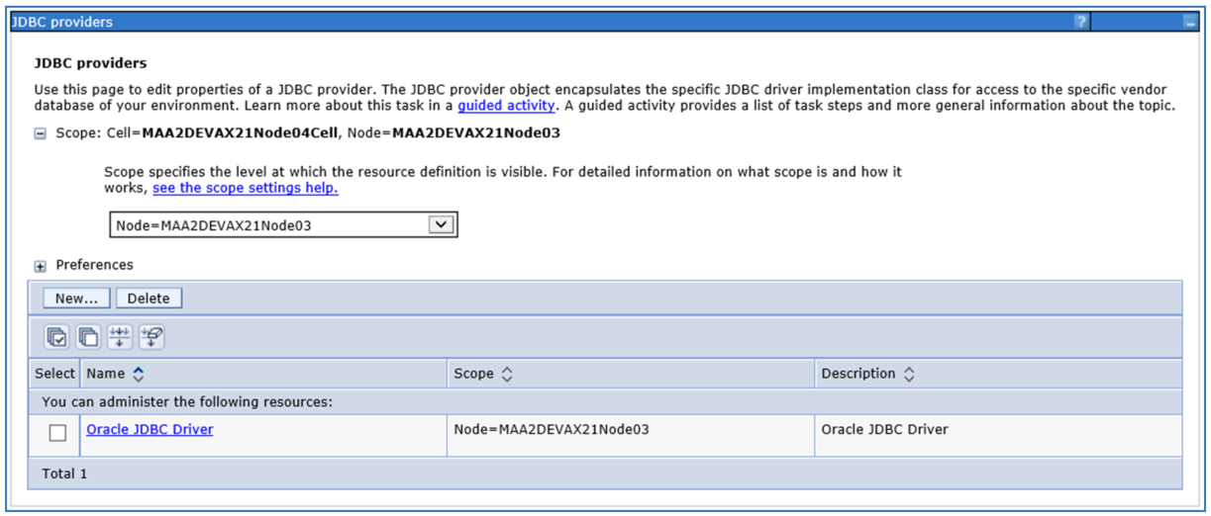Sort table by Scope column arrows

[x=507, y=374]
